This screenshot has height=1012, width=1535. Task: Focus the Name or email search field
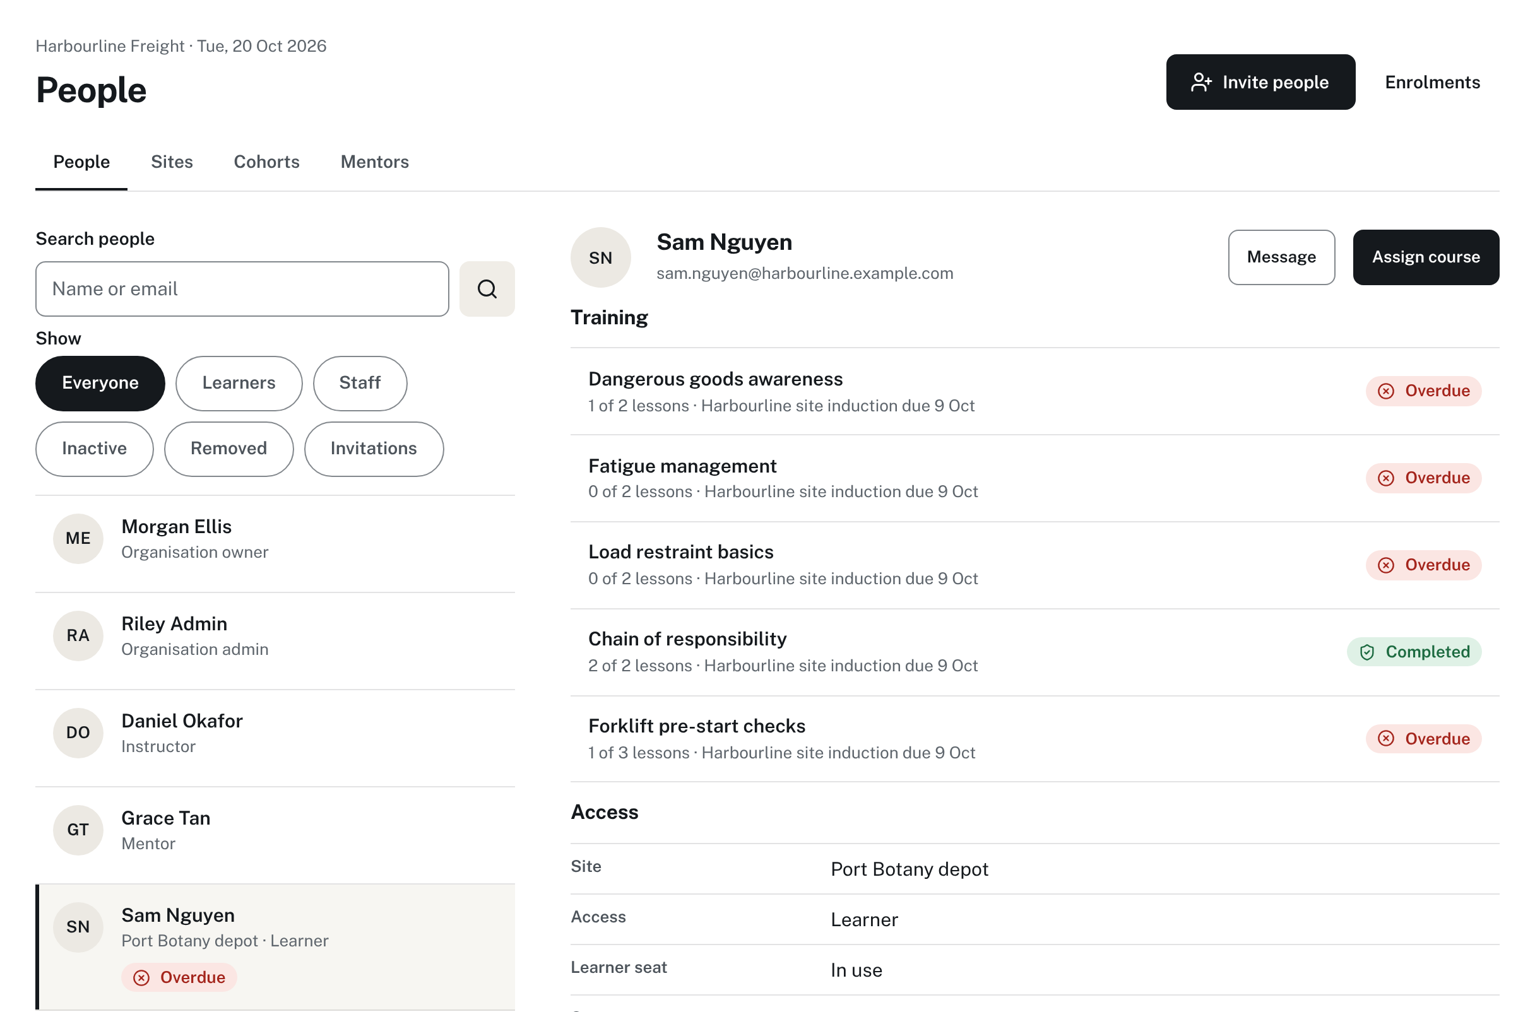242,288
